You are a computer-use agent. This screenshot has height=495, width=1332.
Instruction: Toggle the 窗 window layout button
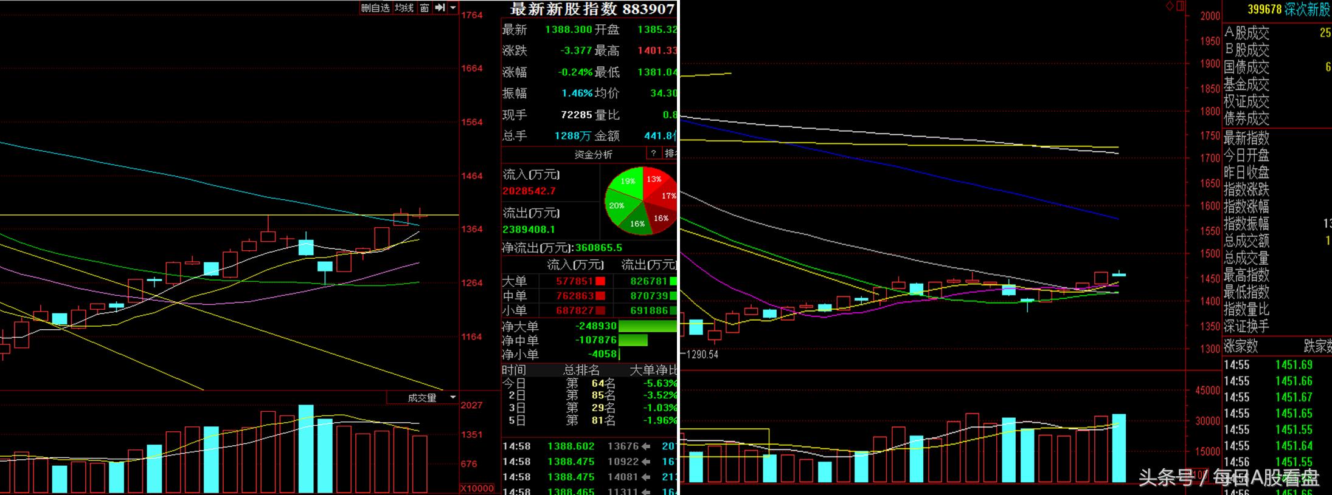coord(425,8)
